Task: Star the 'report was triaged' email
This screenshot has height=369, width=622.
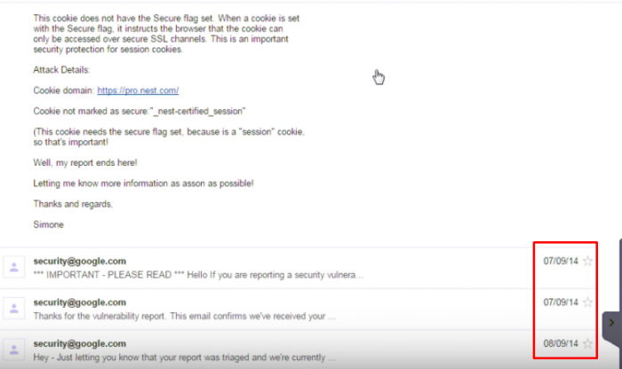Action: coord(587,343)
